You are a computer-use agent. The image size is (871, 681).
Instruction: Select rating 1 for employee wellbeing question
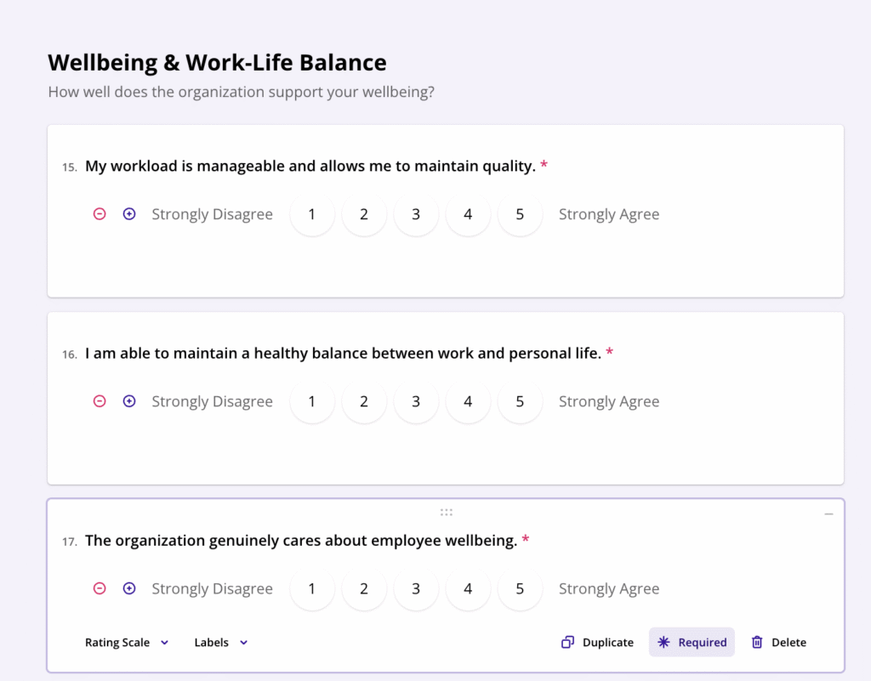pos(311,588)
